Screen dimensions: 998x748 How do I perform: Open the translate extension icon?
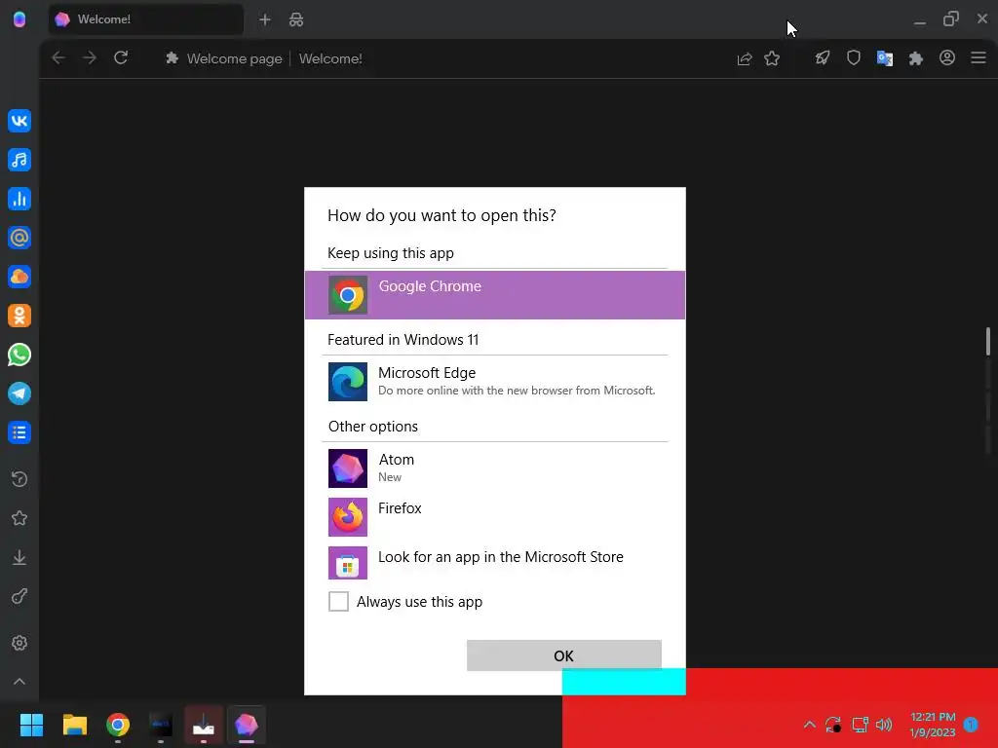click(885, 58)
